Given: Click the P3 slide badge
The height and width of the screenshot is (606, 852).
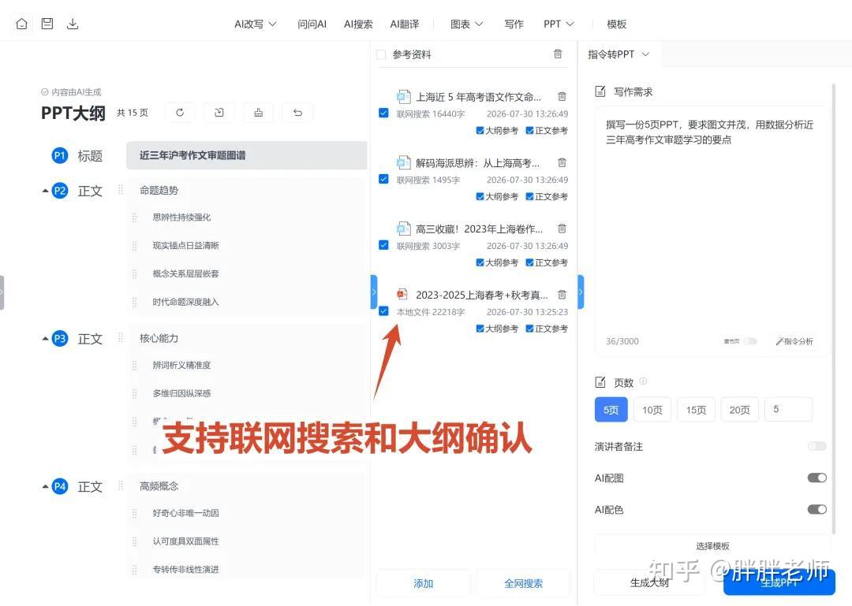Looking at the screenshot, I should 60,339.
